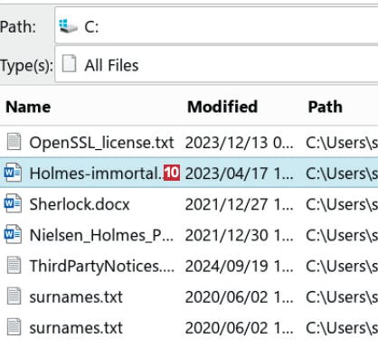Select the OpenSSL_license.txt filename
This screenshot has height=357, width=378.
101,142
